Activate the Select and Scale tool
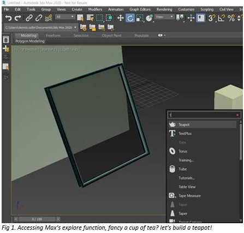This screenshot has width=244, height=233. coord(140,18)
